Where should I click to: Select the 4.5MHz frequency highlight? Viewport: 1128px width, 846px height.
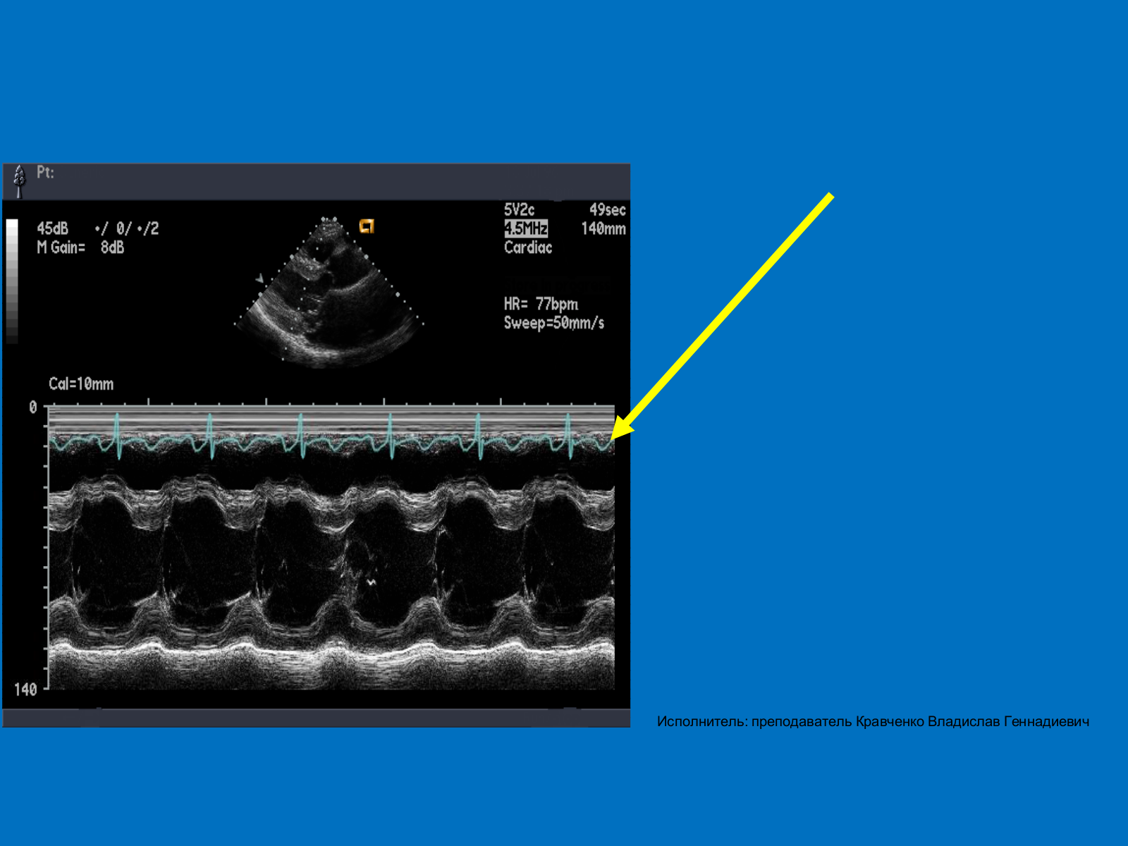(x=526, y=228)
